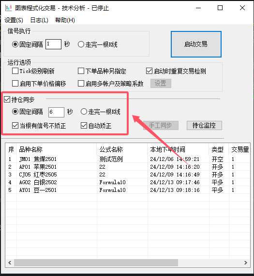Viewport: 254px width, 276px height.
Task: Close the 图表程式化交易 window
Action: click(242, 8)
